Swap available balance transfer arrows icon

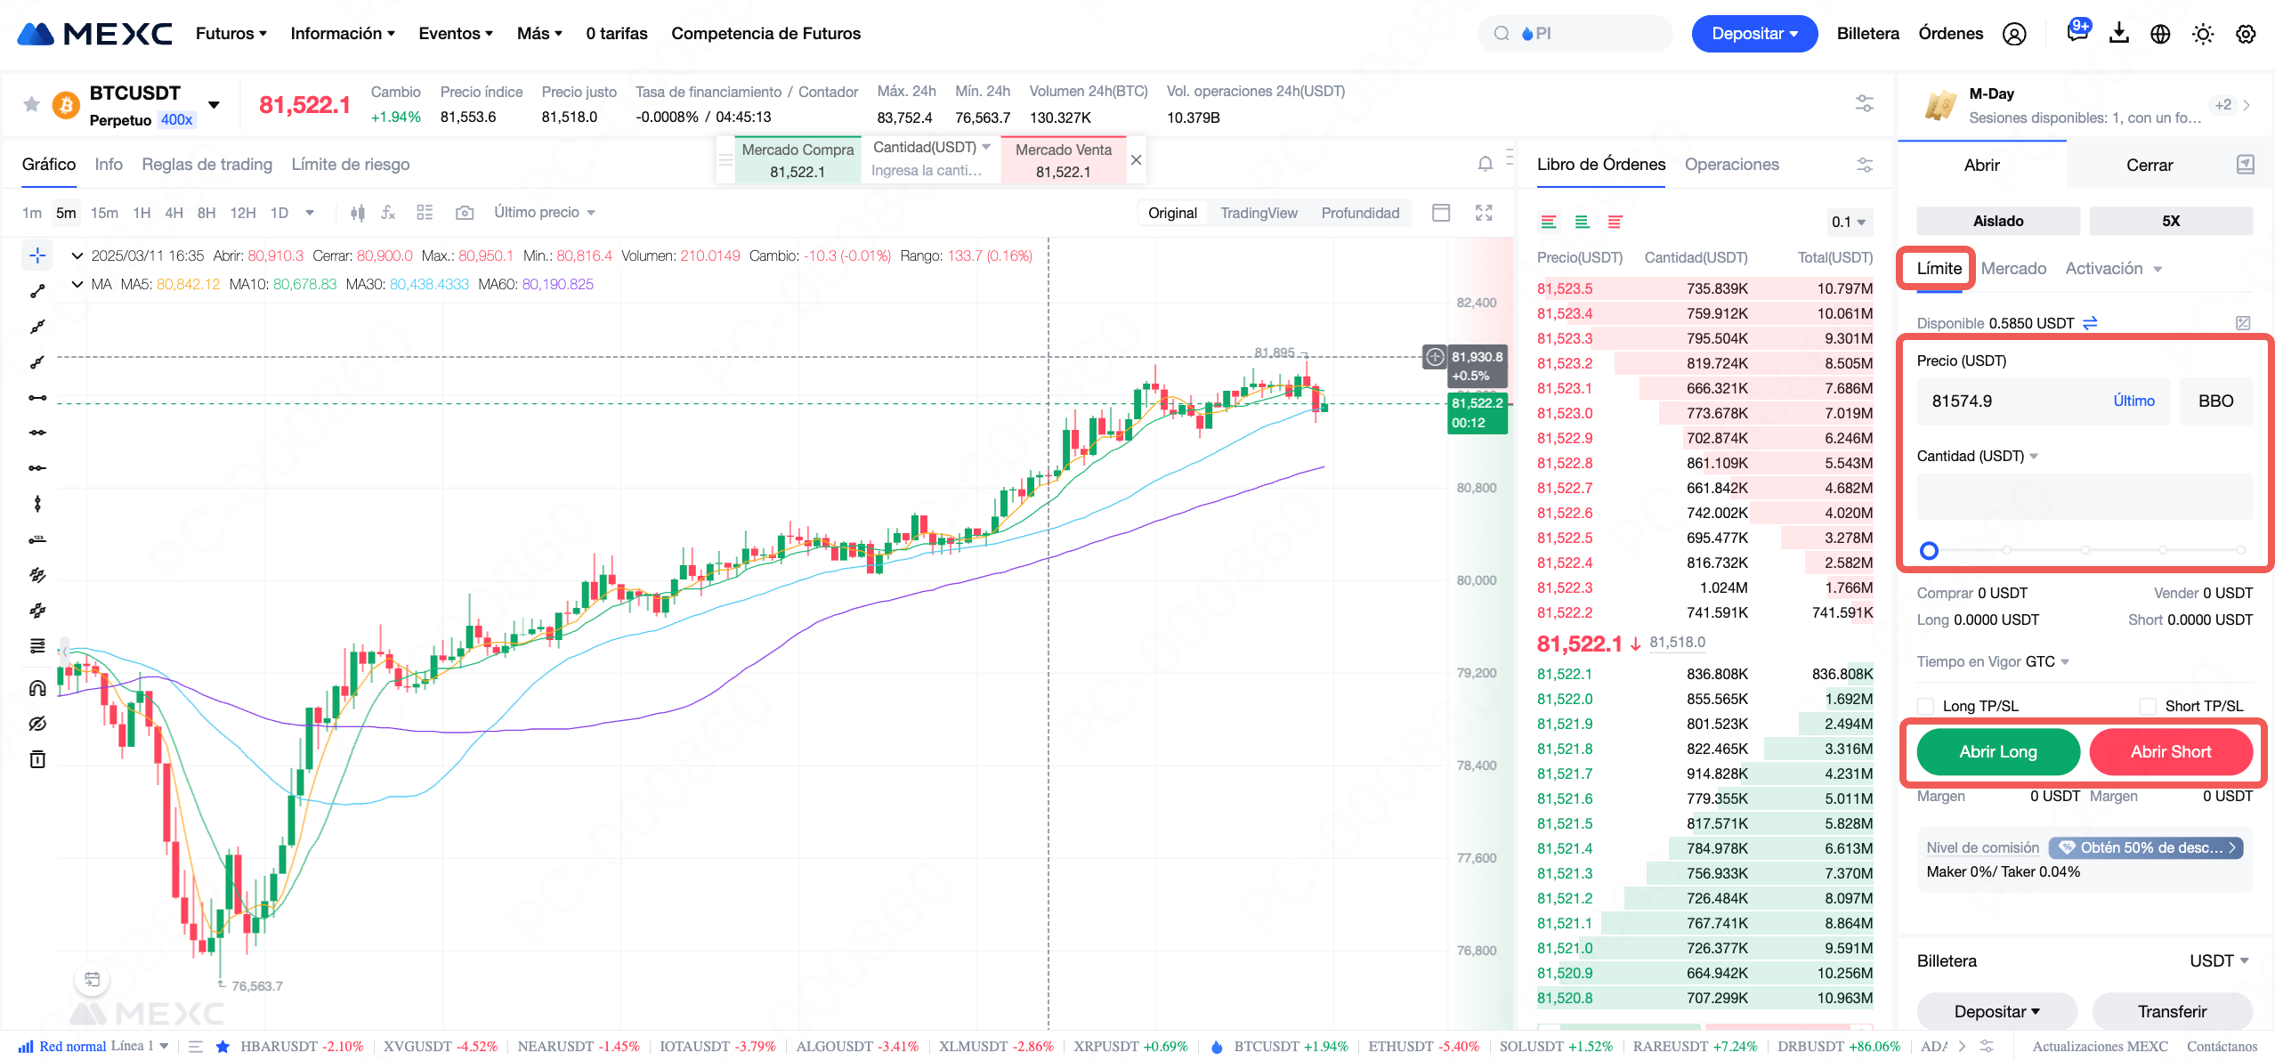click(x=2090, y=323)
